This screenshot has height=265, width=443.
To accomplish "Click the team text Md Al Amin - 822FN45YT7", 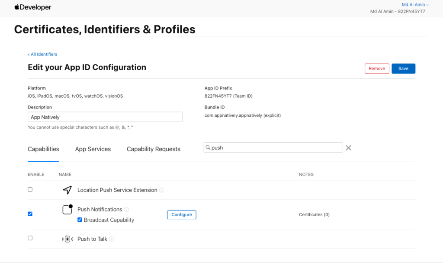I will [398, 12].
